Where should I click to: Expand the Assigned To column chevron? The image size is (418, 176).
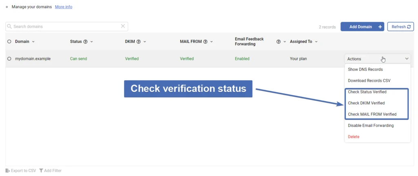click(x=316, y=42)
